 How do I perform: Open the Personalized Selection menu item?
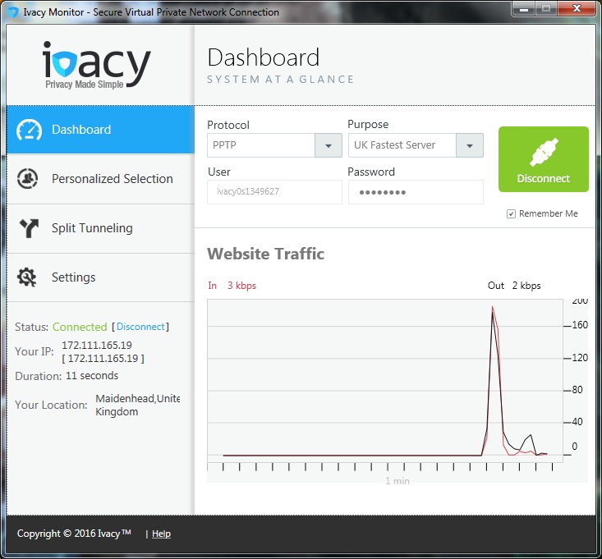(100, 179)
